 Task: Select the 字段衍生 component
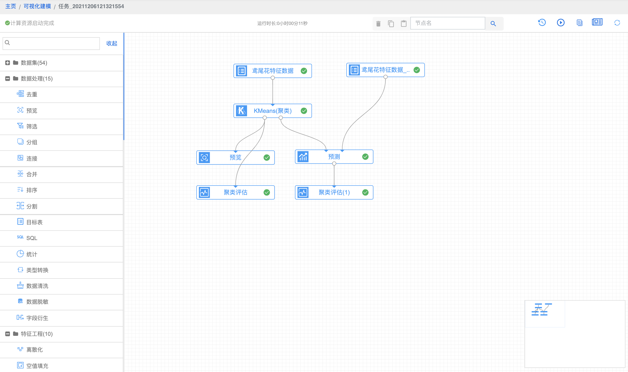point(61,318)
